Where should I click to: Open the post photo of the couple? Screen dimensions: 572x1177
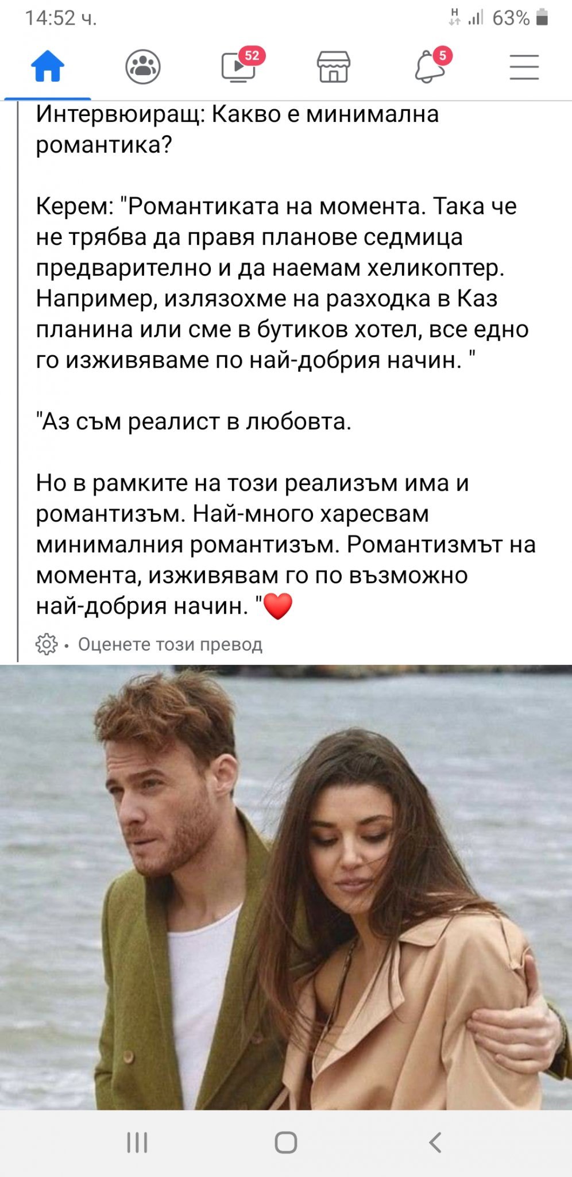pyautogui.click(x=286, y=887)
